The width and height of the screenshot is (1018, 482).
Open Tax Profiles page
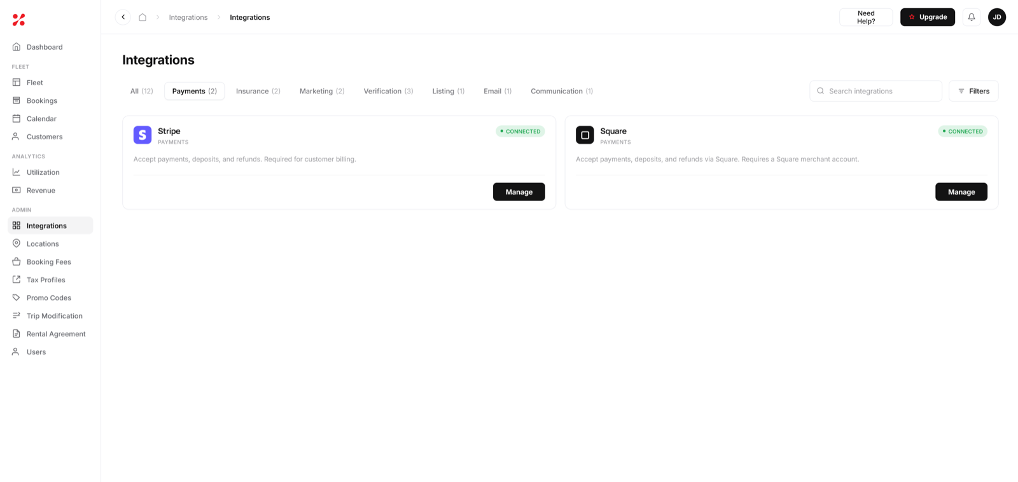(x=50, y=280)
